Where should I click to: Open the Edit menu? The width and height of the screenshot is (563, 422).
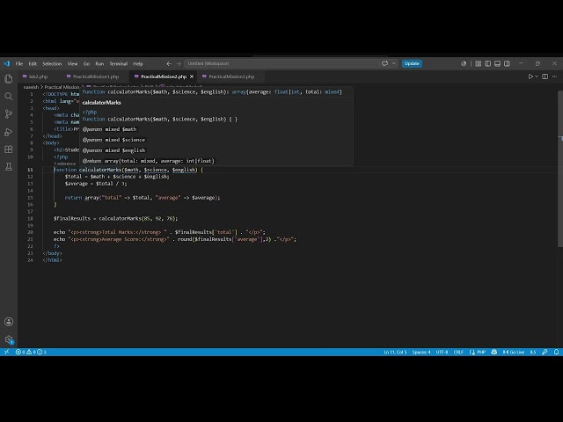33,63
